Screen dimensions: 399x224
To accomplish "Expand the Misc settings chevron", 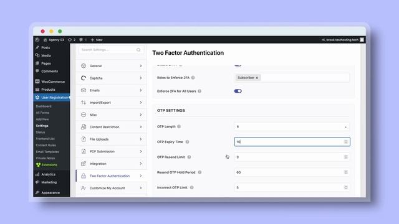I will coord(141,114).
